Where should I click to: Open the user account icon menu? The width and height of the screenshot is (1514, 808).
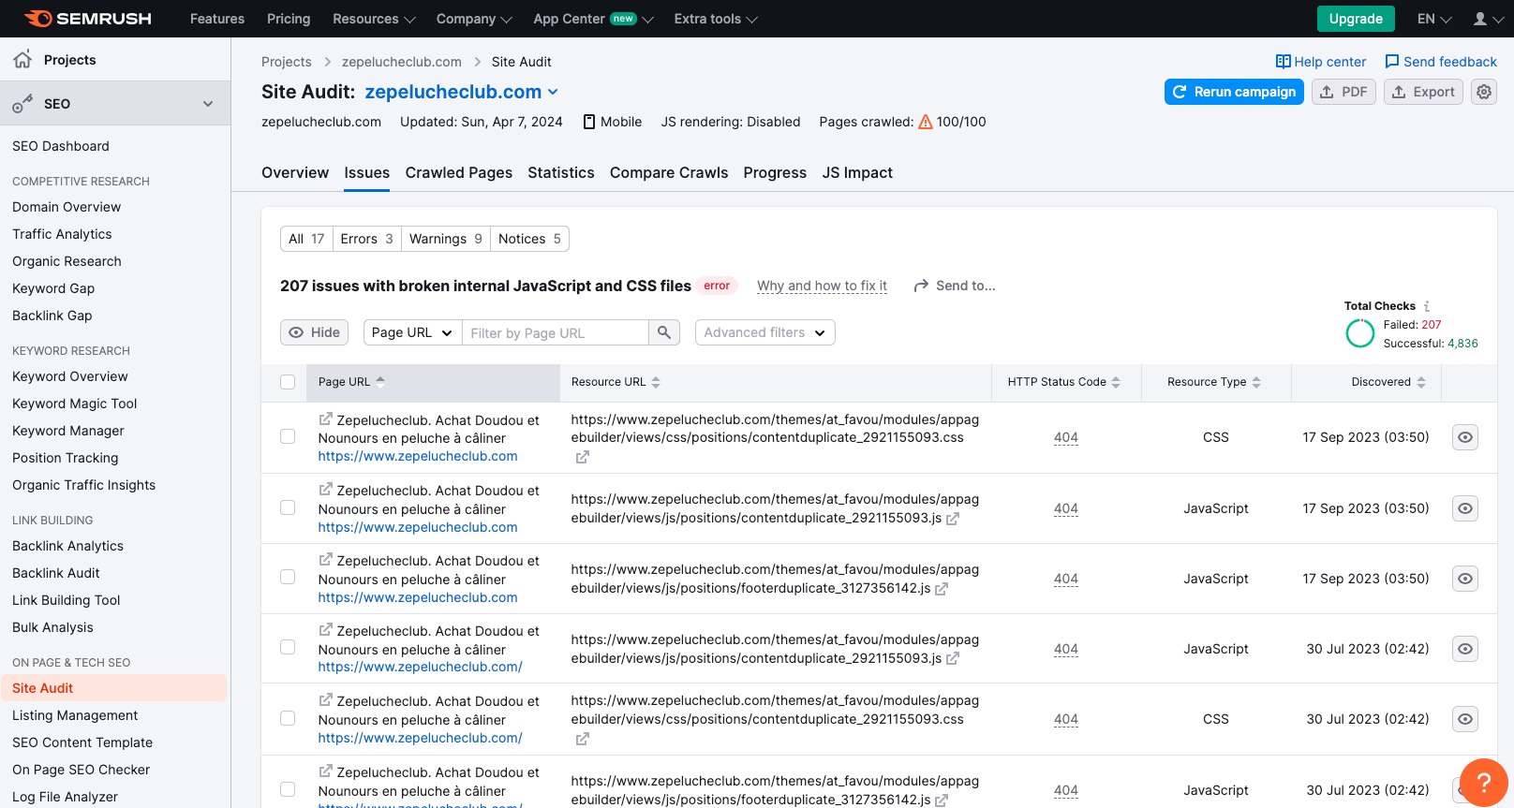1488,19
